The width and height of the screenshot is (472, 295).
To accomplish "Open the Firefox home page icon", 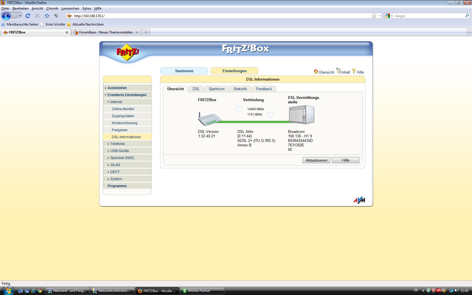I will 47,16.
